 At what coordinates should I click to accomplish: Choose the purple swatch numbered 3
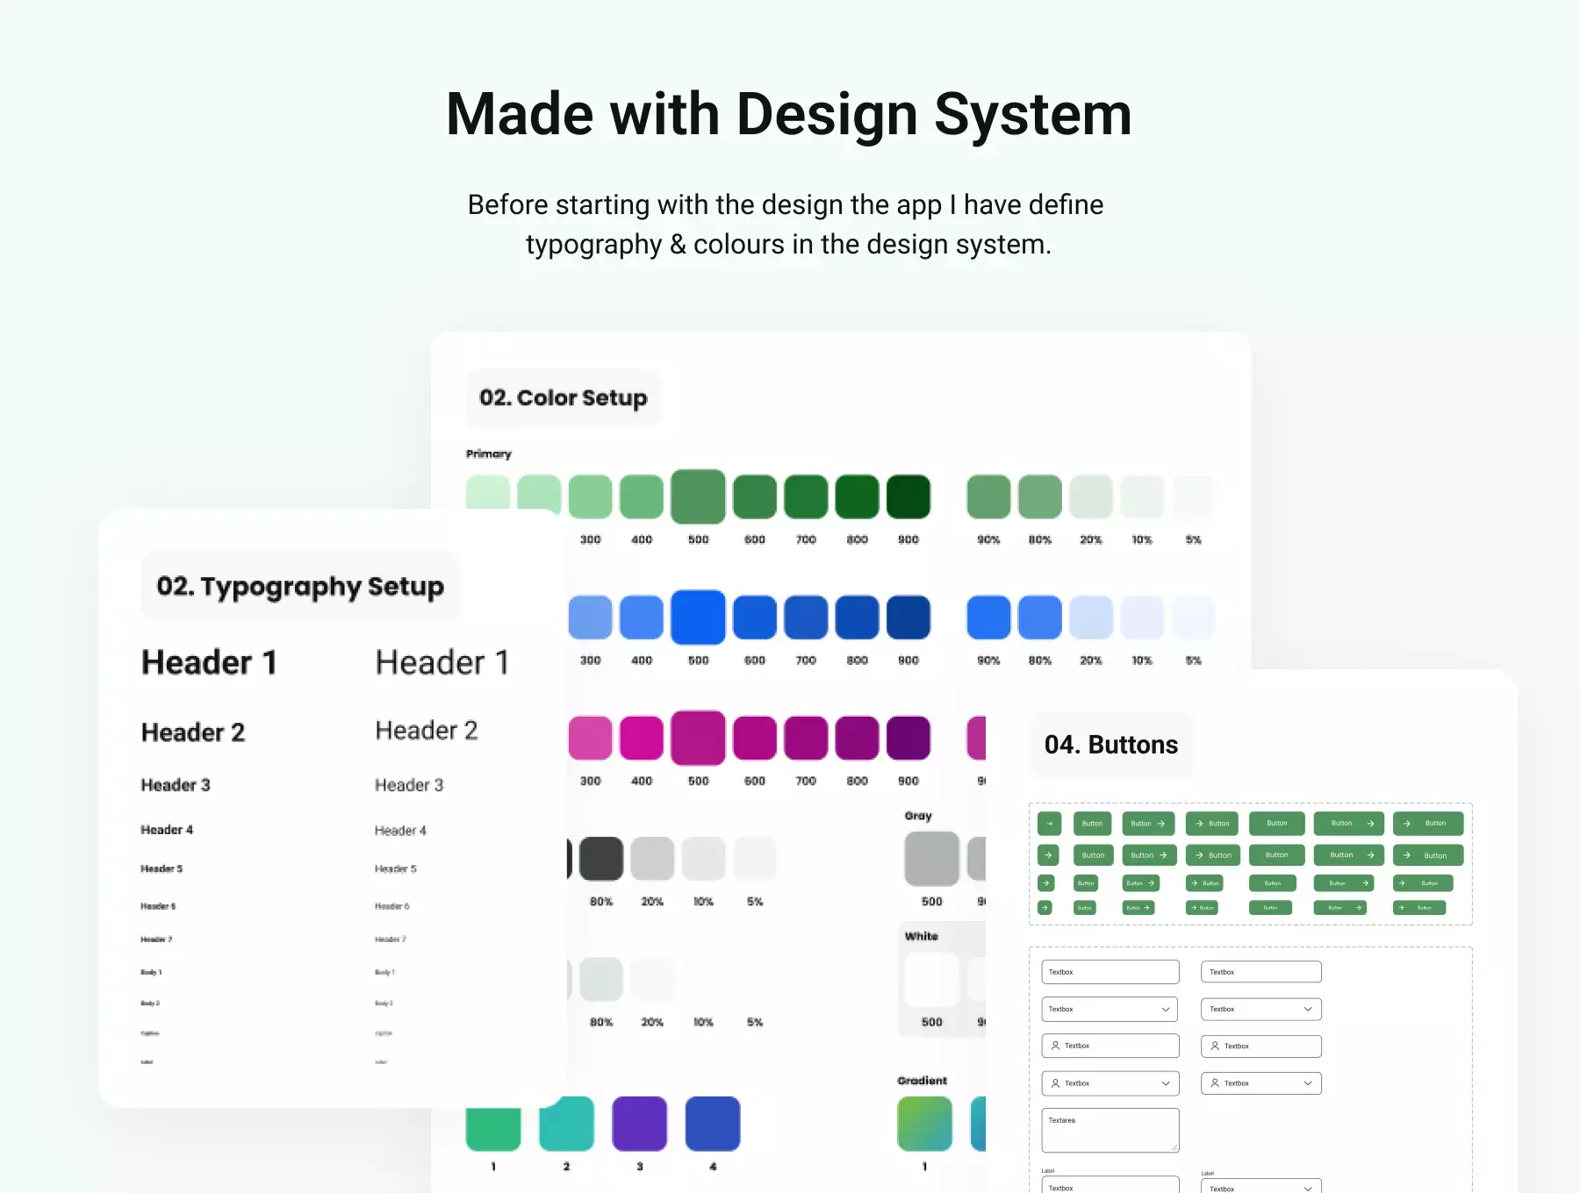(x=640, y=1124)
